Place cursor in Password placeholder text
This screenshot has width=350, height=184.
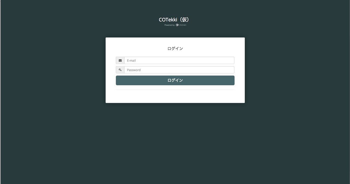click(134, 70)
